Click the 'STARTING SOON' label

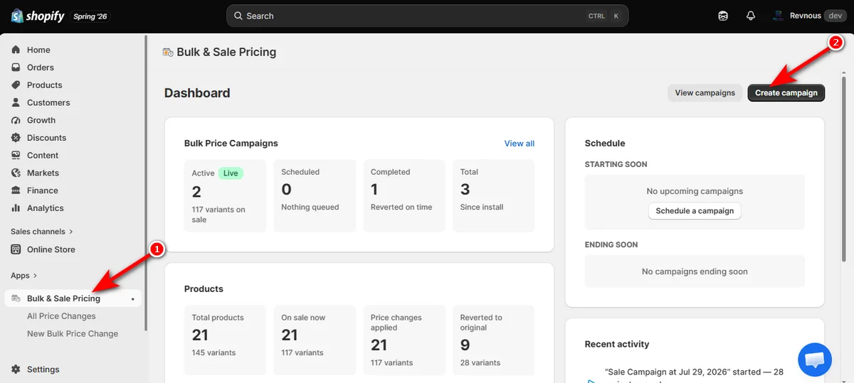tap(616, 164)
